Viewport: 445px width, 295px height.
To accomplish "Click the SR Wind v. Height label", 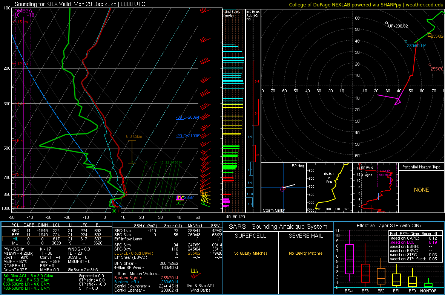I will coord(367,171).
